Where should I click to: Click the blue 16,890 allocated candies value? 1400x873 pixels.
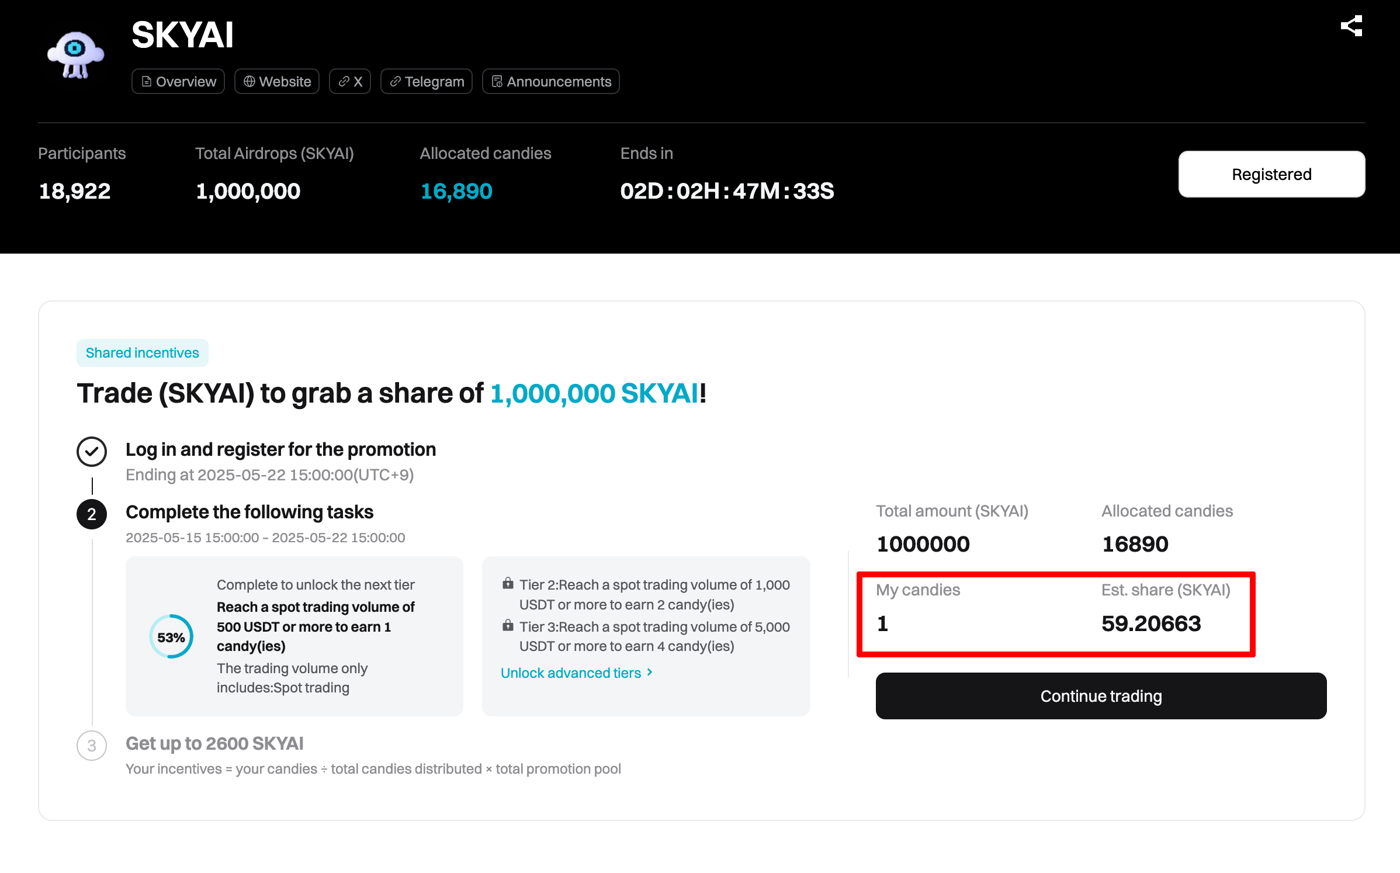point(456,191)
